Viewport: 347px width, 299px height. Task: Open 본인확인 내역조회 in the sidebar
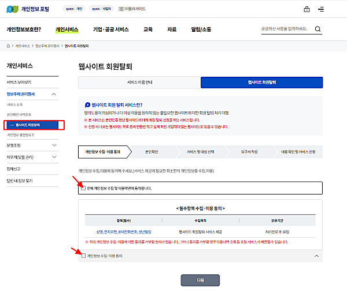pyautogui.click(x=19, y=115)
